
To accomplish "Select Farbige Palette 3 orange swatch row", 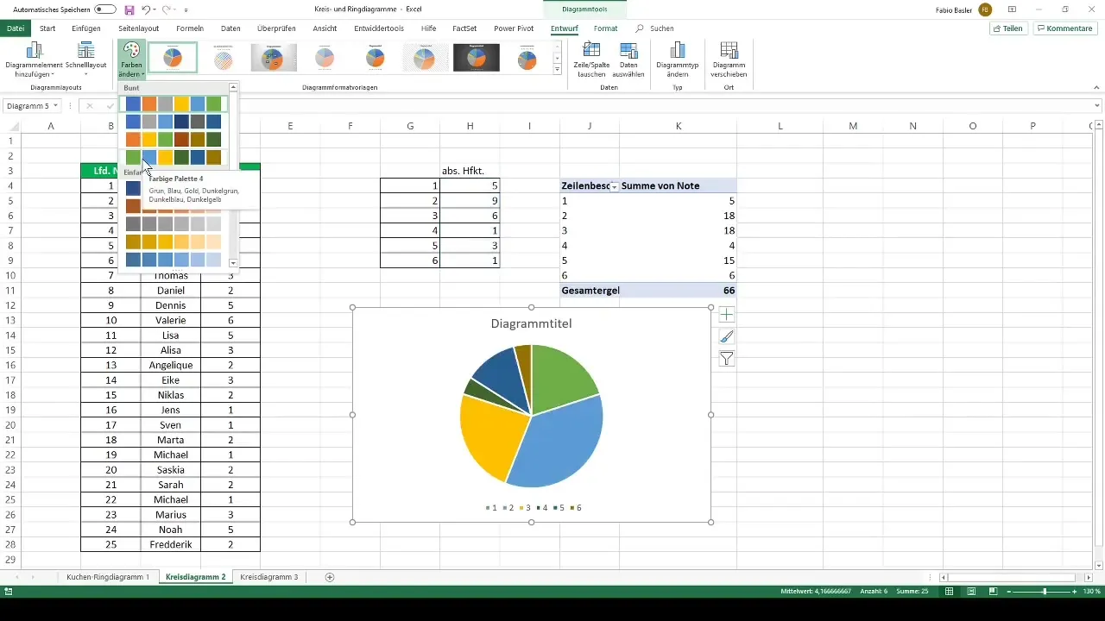I will [174, 139].
